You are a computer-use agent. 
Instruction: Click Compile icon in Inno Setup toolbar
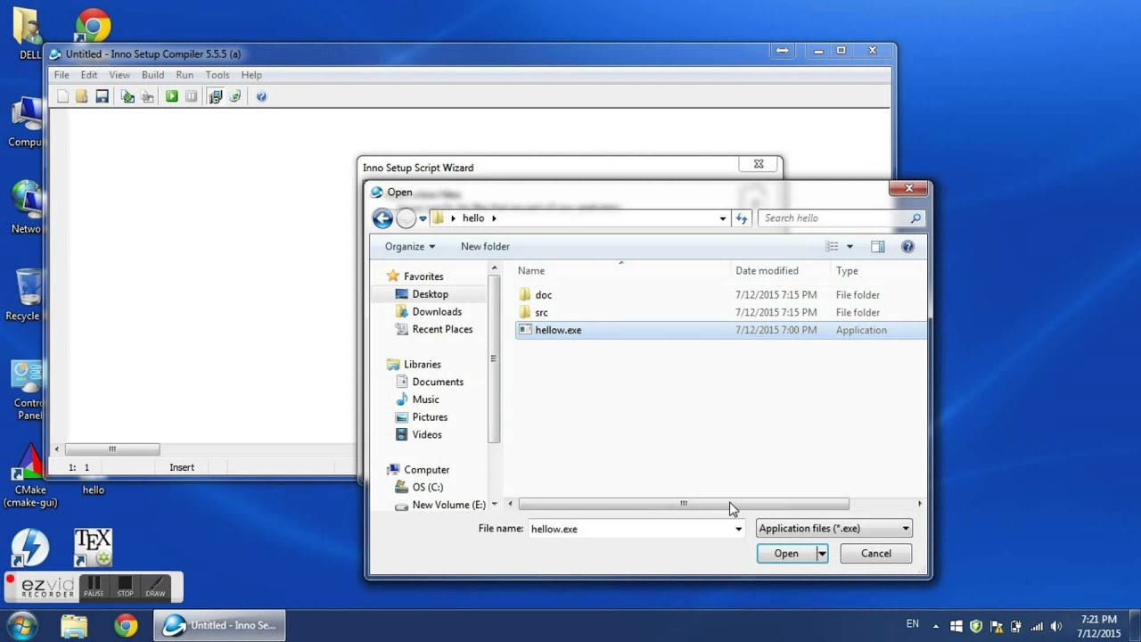click(x=127, y=96)
